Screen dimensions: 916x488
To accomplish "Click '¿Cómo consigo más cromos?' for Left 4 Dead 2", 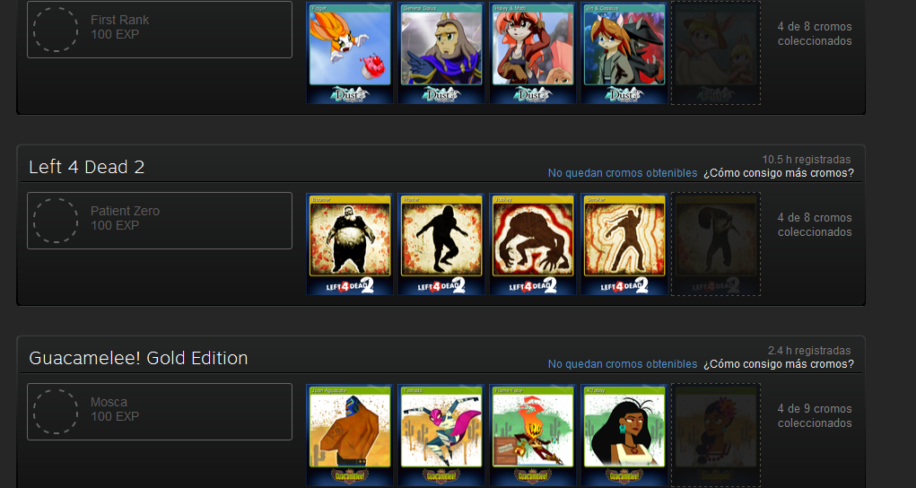I will tap(778, 173).
